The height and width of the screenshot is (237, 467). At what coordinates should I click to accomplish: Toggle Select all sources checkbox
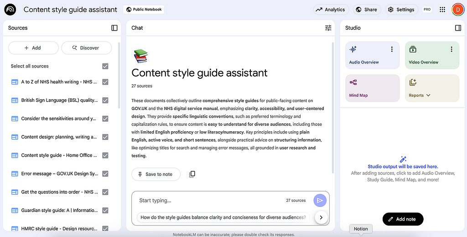[x=105, y=66]
